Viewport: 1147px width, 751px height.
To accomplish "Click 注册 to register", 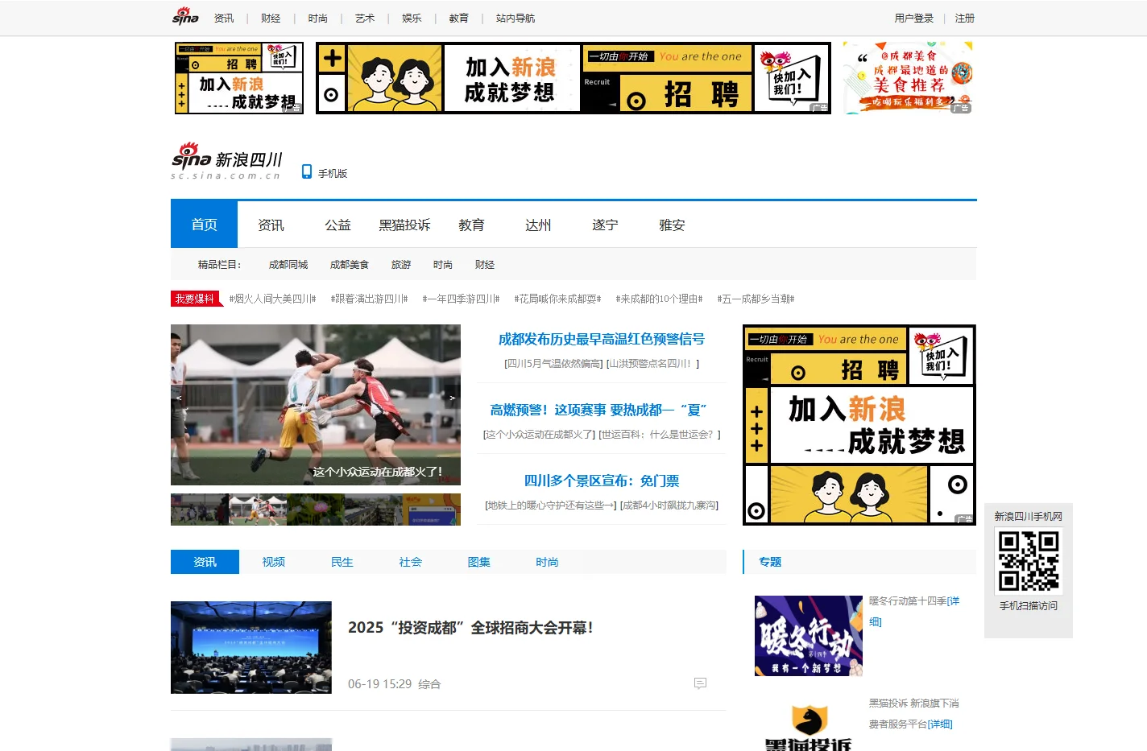I will (x=965, y=18).
